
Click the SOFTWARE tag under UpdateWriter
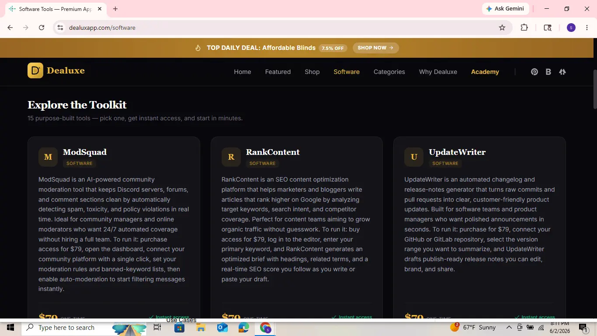point(445,163)
